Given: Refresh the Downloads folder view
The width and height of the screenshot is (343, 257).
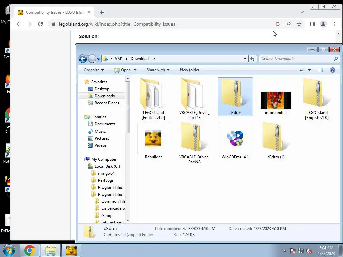Looking at the screenshot, I should pos(253,59).
